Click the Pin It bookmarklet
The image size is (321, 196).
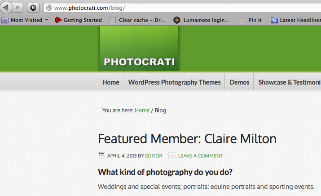pos(250,20)
